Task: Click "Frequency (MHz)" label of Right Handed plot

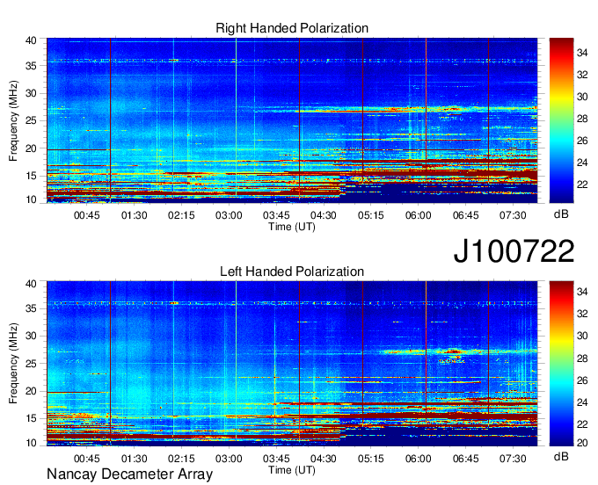Action: tap(13, 120)
